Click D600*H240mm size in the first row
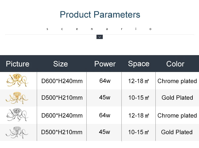This screenshot has height=148, width=199. [62, 81]
